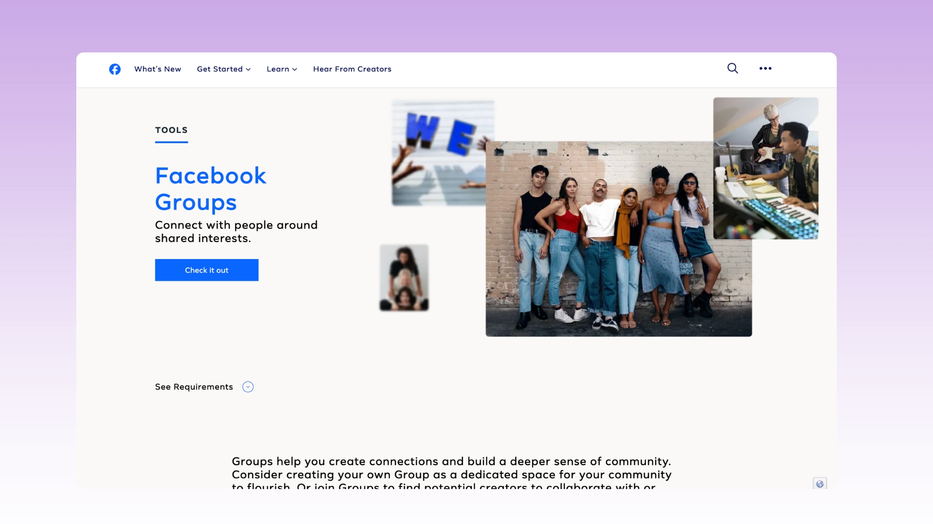Click the Facebook logo in navbar
The image size is (933, 524).
[115, 69]
